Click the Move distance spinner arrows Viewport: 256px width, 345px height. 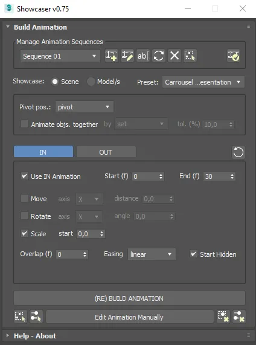point(171,199)
